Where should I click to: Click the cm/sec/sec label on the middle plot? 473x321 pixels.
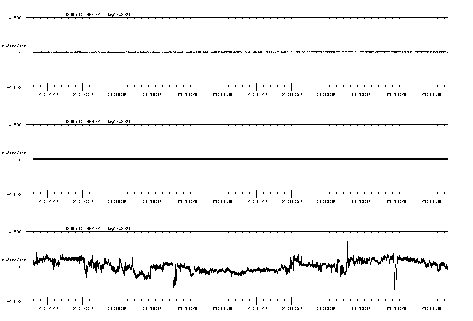(14, 152)
